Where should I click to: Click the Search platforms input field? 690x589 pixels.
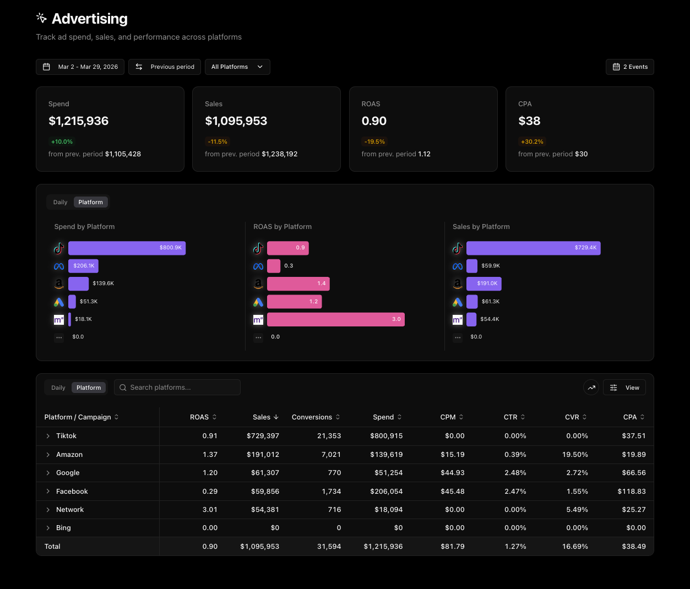point(177,387)
